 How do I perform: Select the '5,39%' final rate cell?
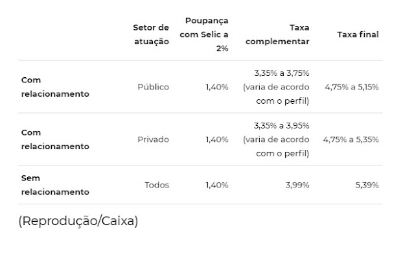(367, 185)
